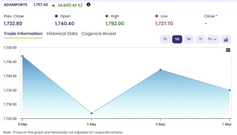Screen dimensions: 237x135
Task: Click the 6 May data point
Action: (x=160, y=69)
